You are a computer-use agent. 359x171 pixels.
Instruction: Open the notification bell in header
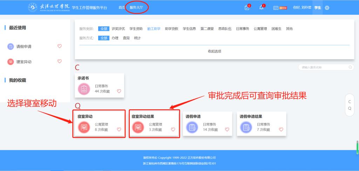[262, 8]
